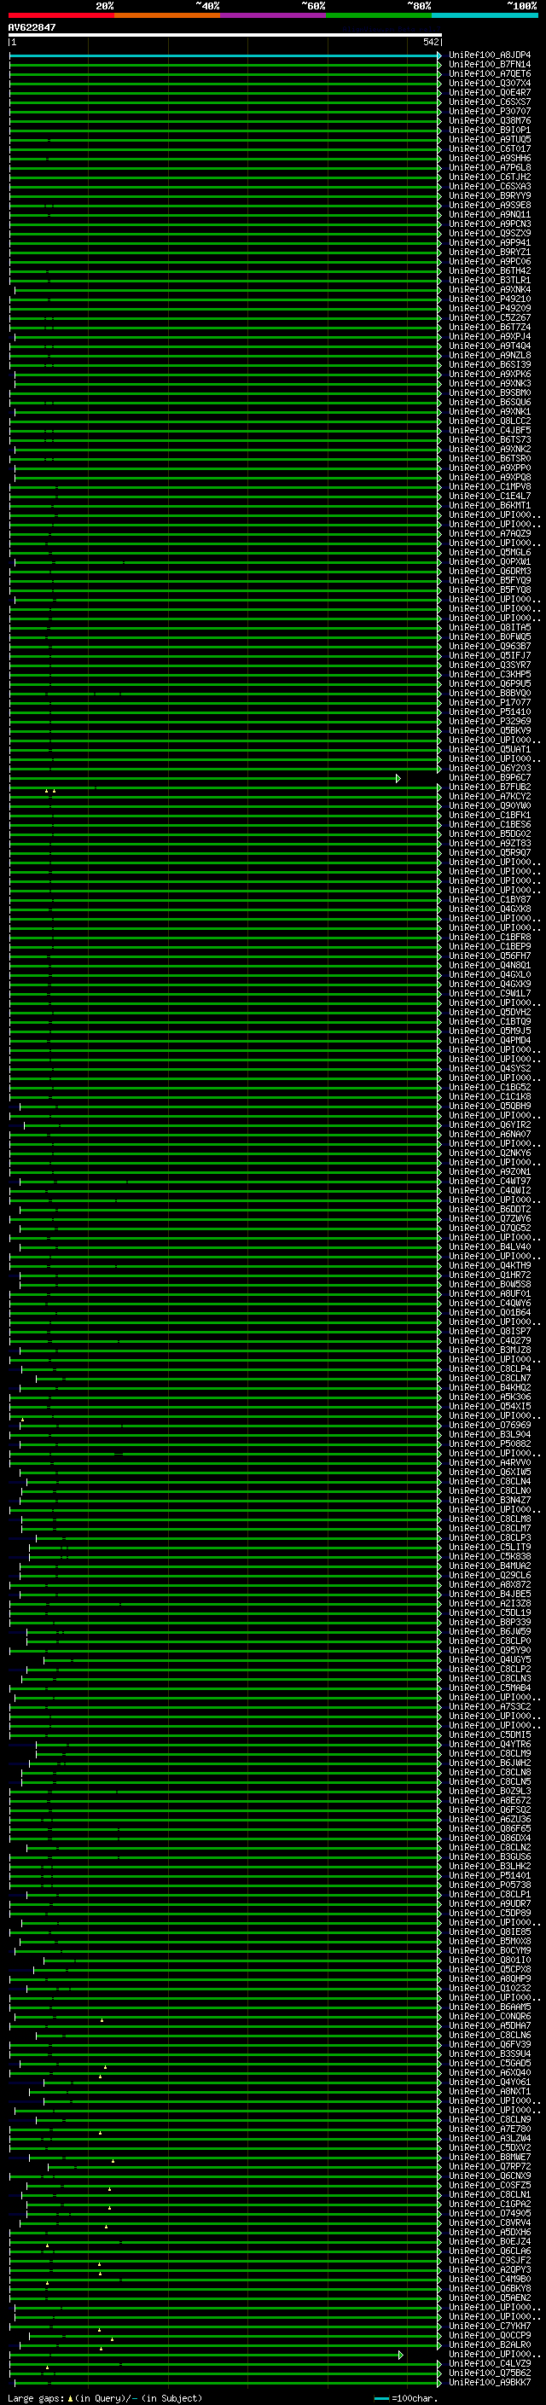Click the UniRef100_A6NA07 label
Viewport: 546px width, 2405px height.
tap(490, 1135)
